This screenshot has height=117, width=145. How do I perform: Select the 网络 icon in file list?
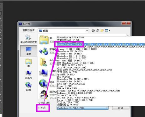tap(44, 84)
